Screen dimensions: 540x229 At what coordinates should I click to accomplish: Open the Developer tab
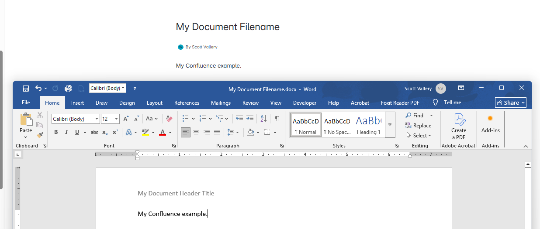[305, 103]
